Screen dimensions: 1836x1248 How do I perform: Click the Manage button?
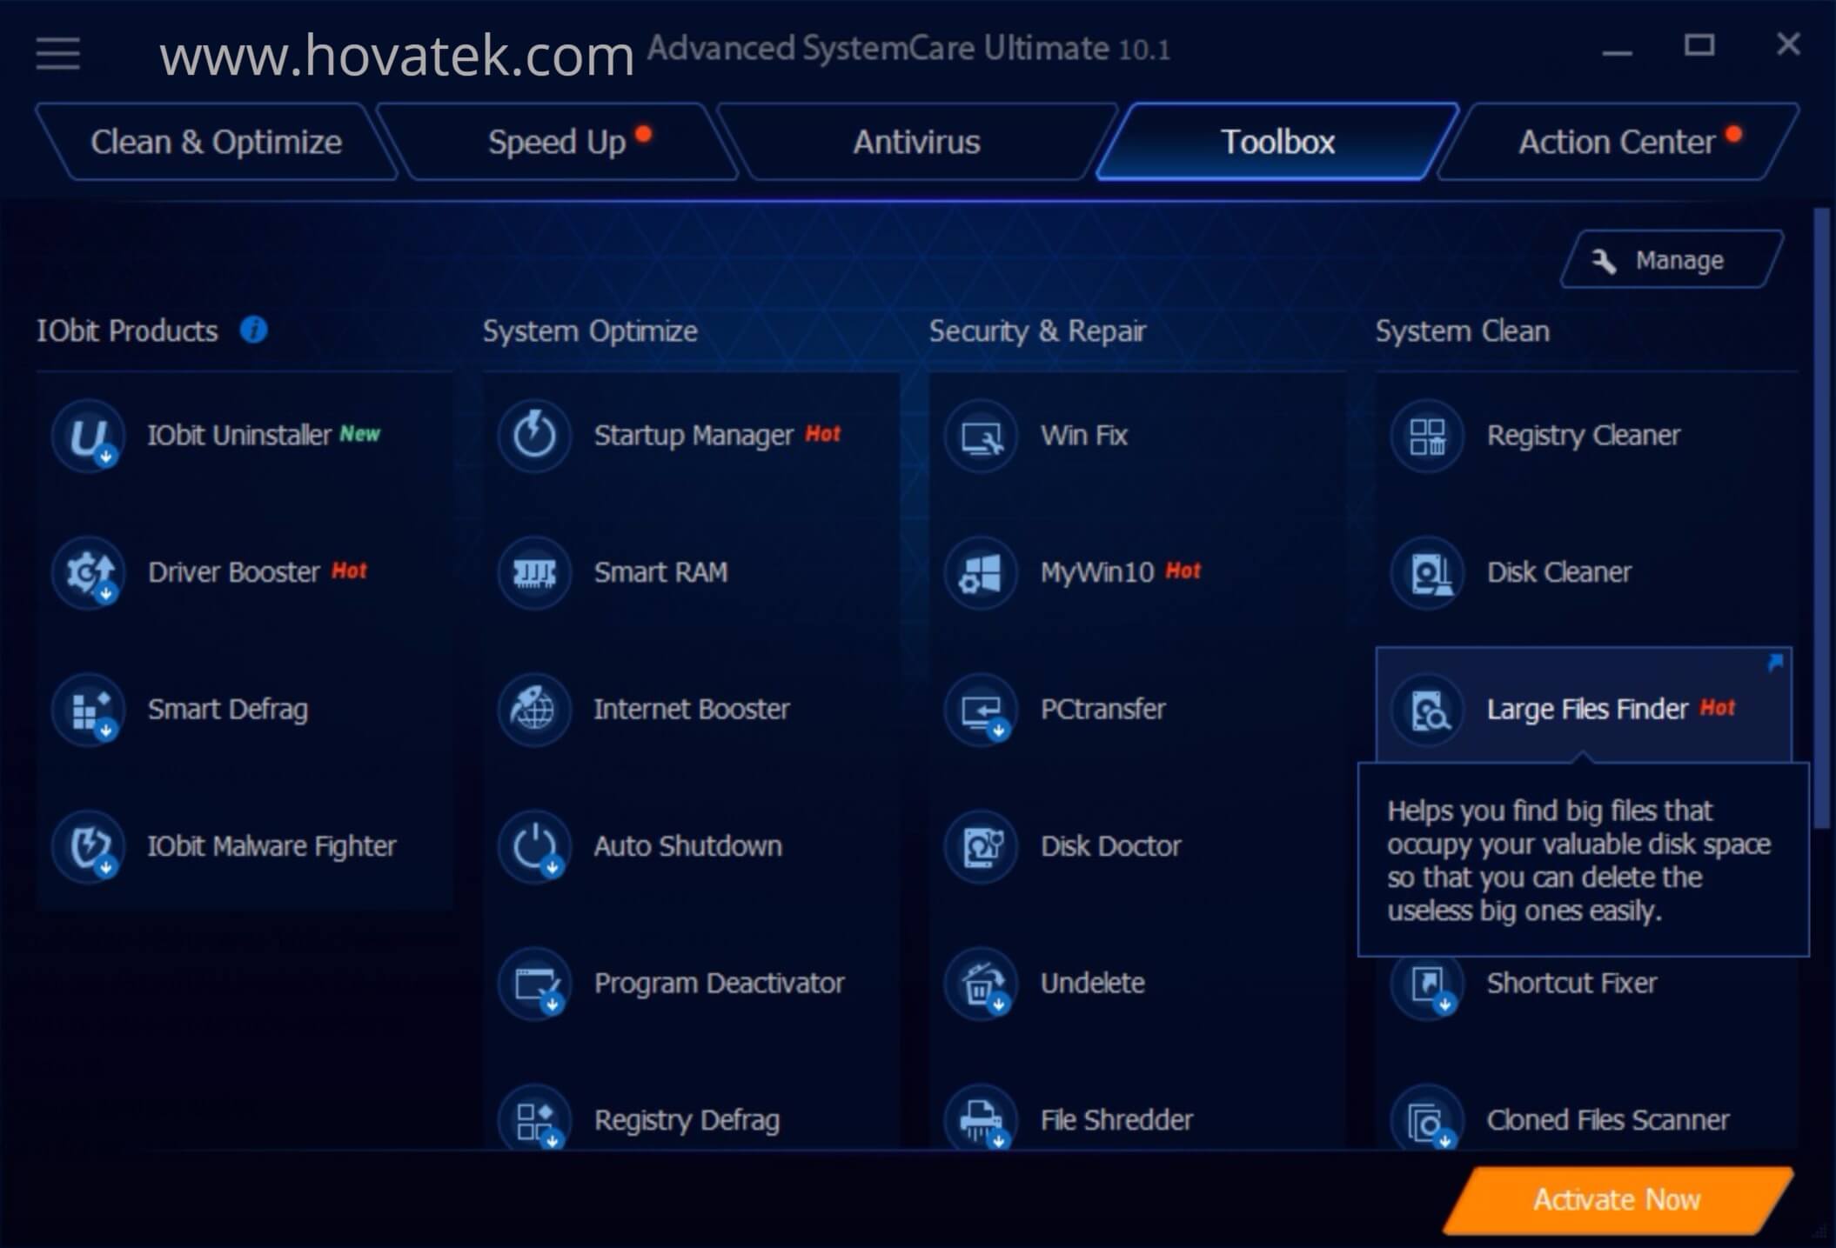(x=1672, y=259)
